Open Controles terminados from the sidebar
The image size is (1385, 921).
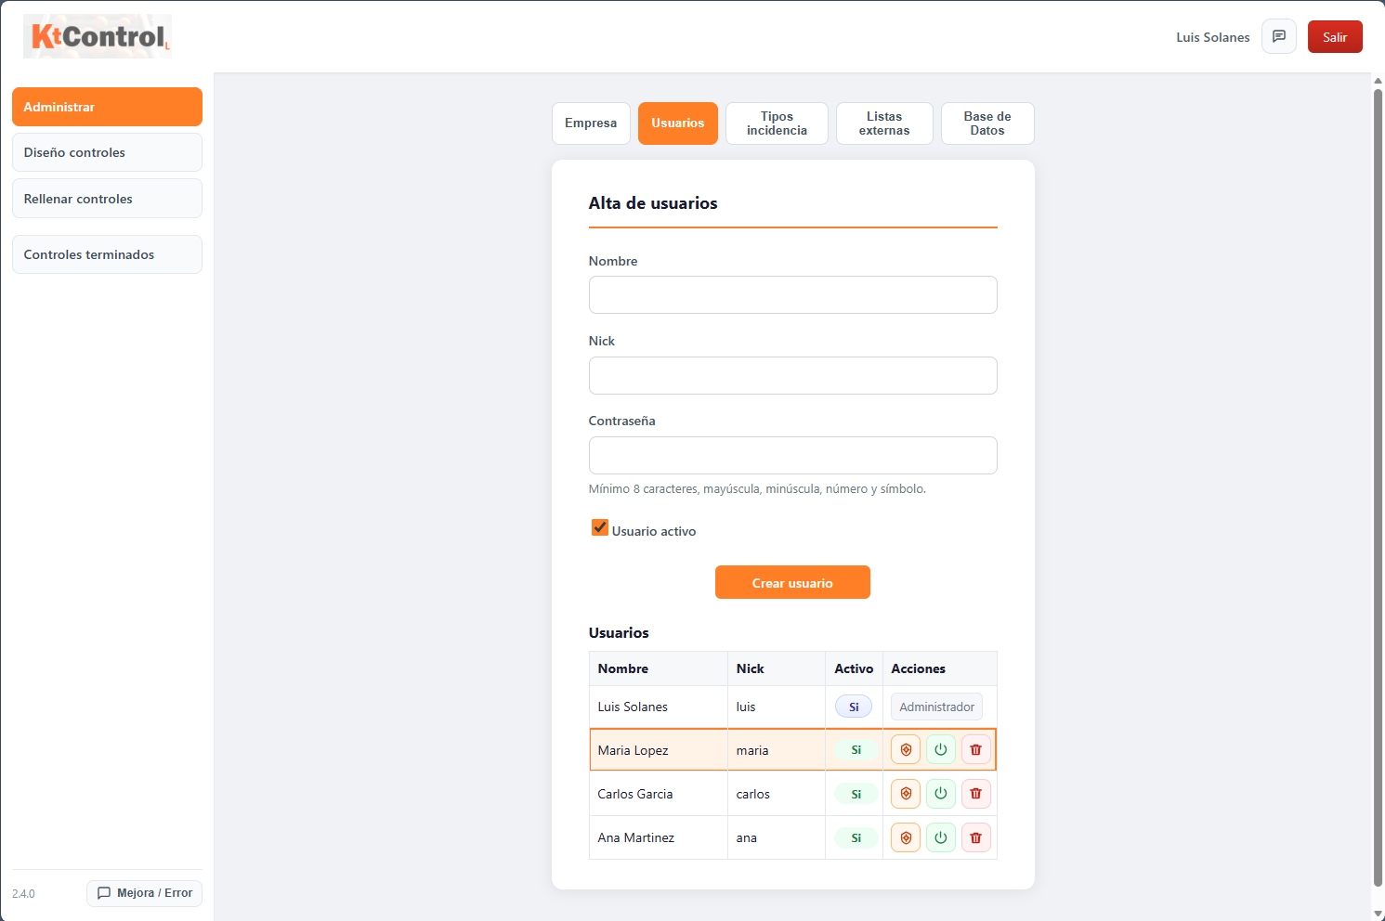pyautogui.click(x=107, y=254)
